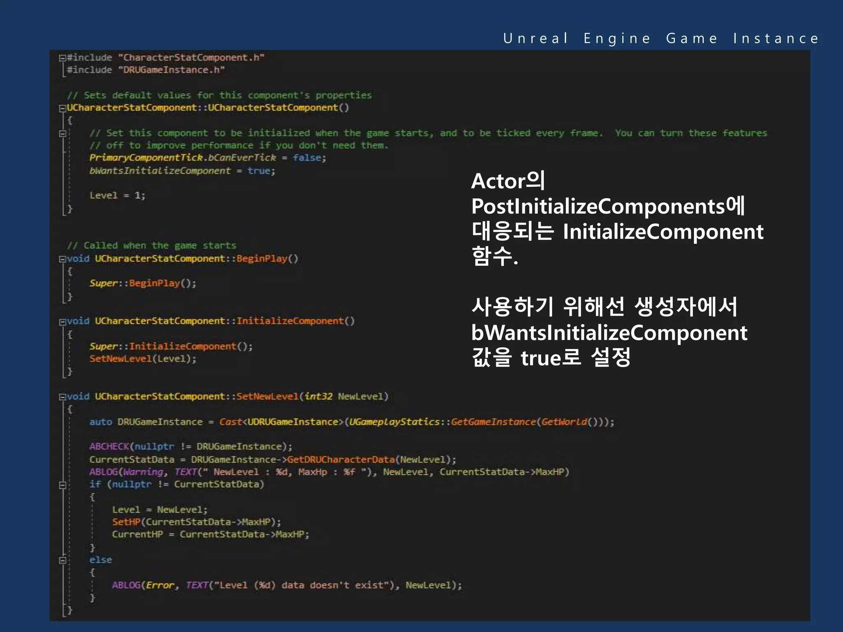
Task: Click '// Called when the game starts' comment
Action: [x=151, y=246]
